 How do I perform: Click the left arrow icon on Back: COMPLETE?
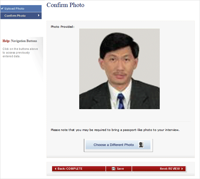point(55,169)
